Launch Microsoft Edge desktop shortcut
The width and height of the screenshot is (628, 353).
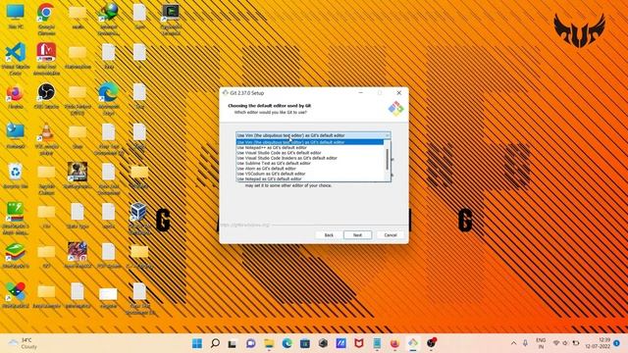(108, 98)
